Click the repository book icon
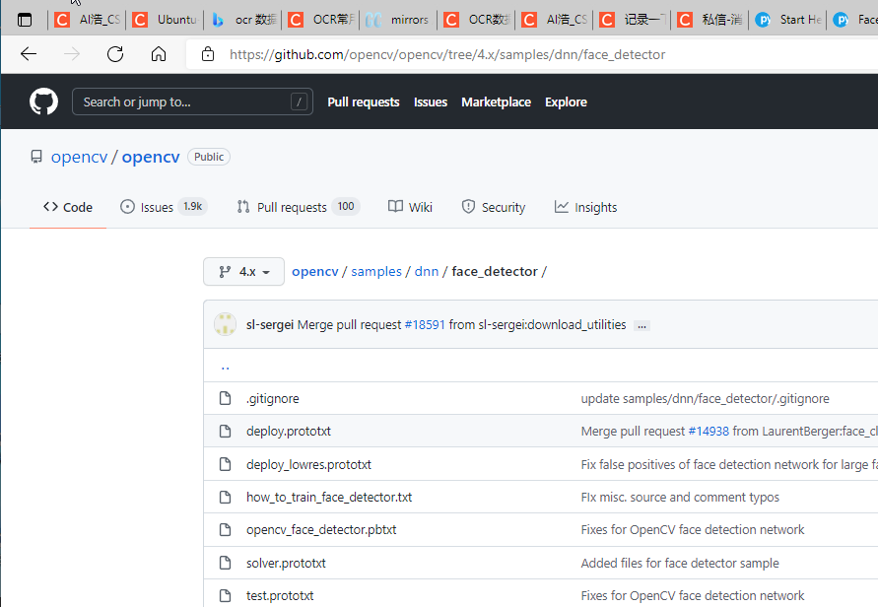Image resolution: width=878 pixels, height=607 pixels. point(36,157)
